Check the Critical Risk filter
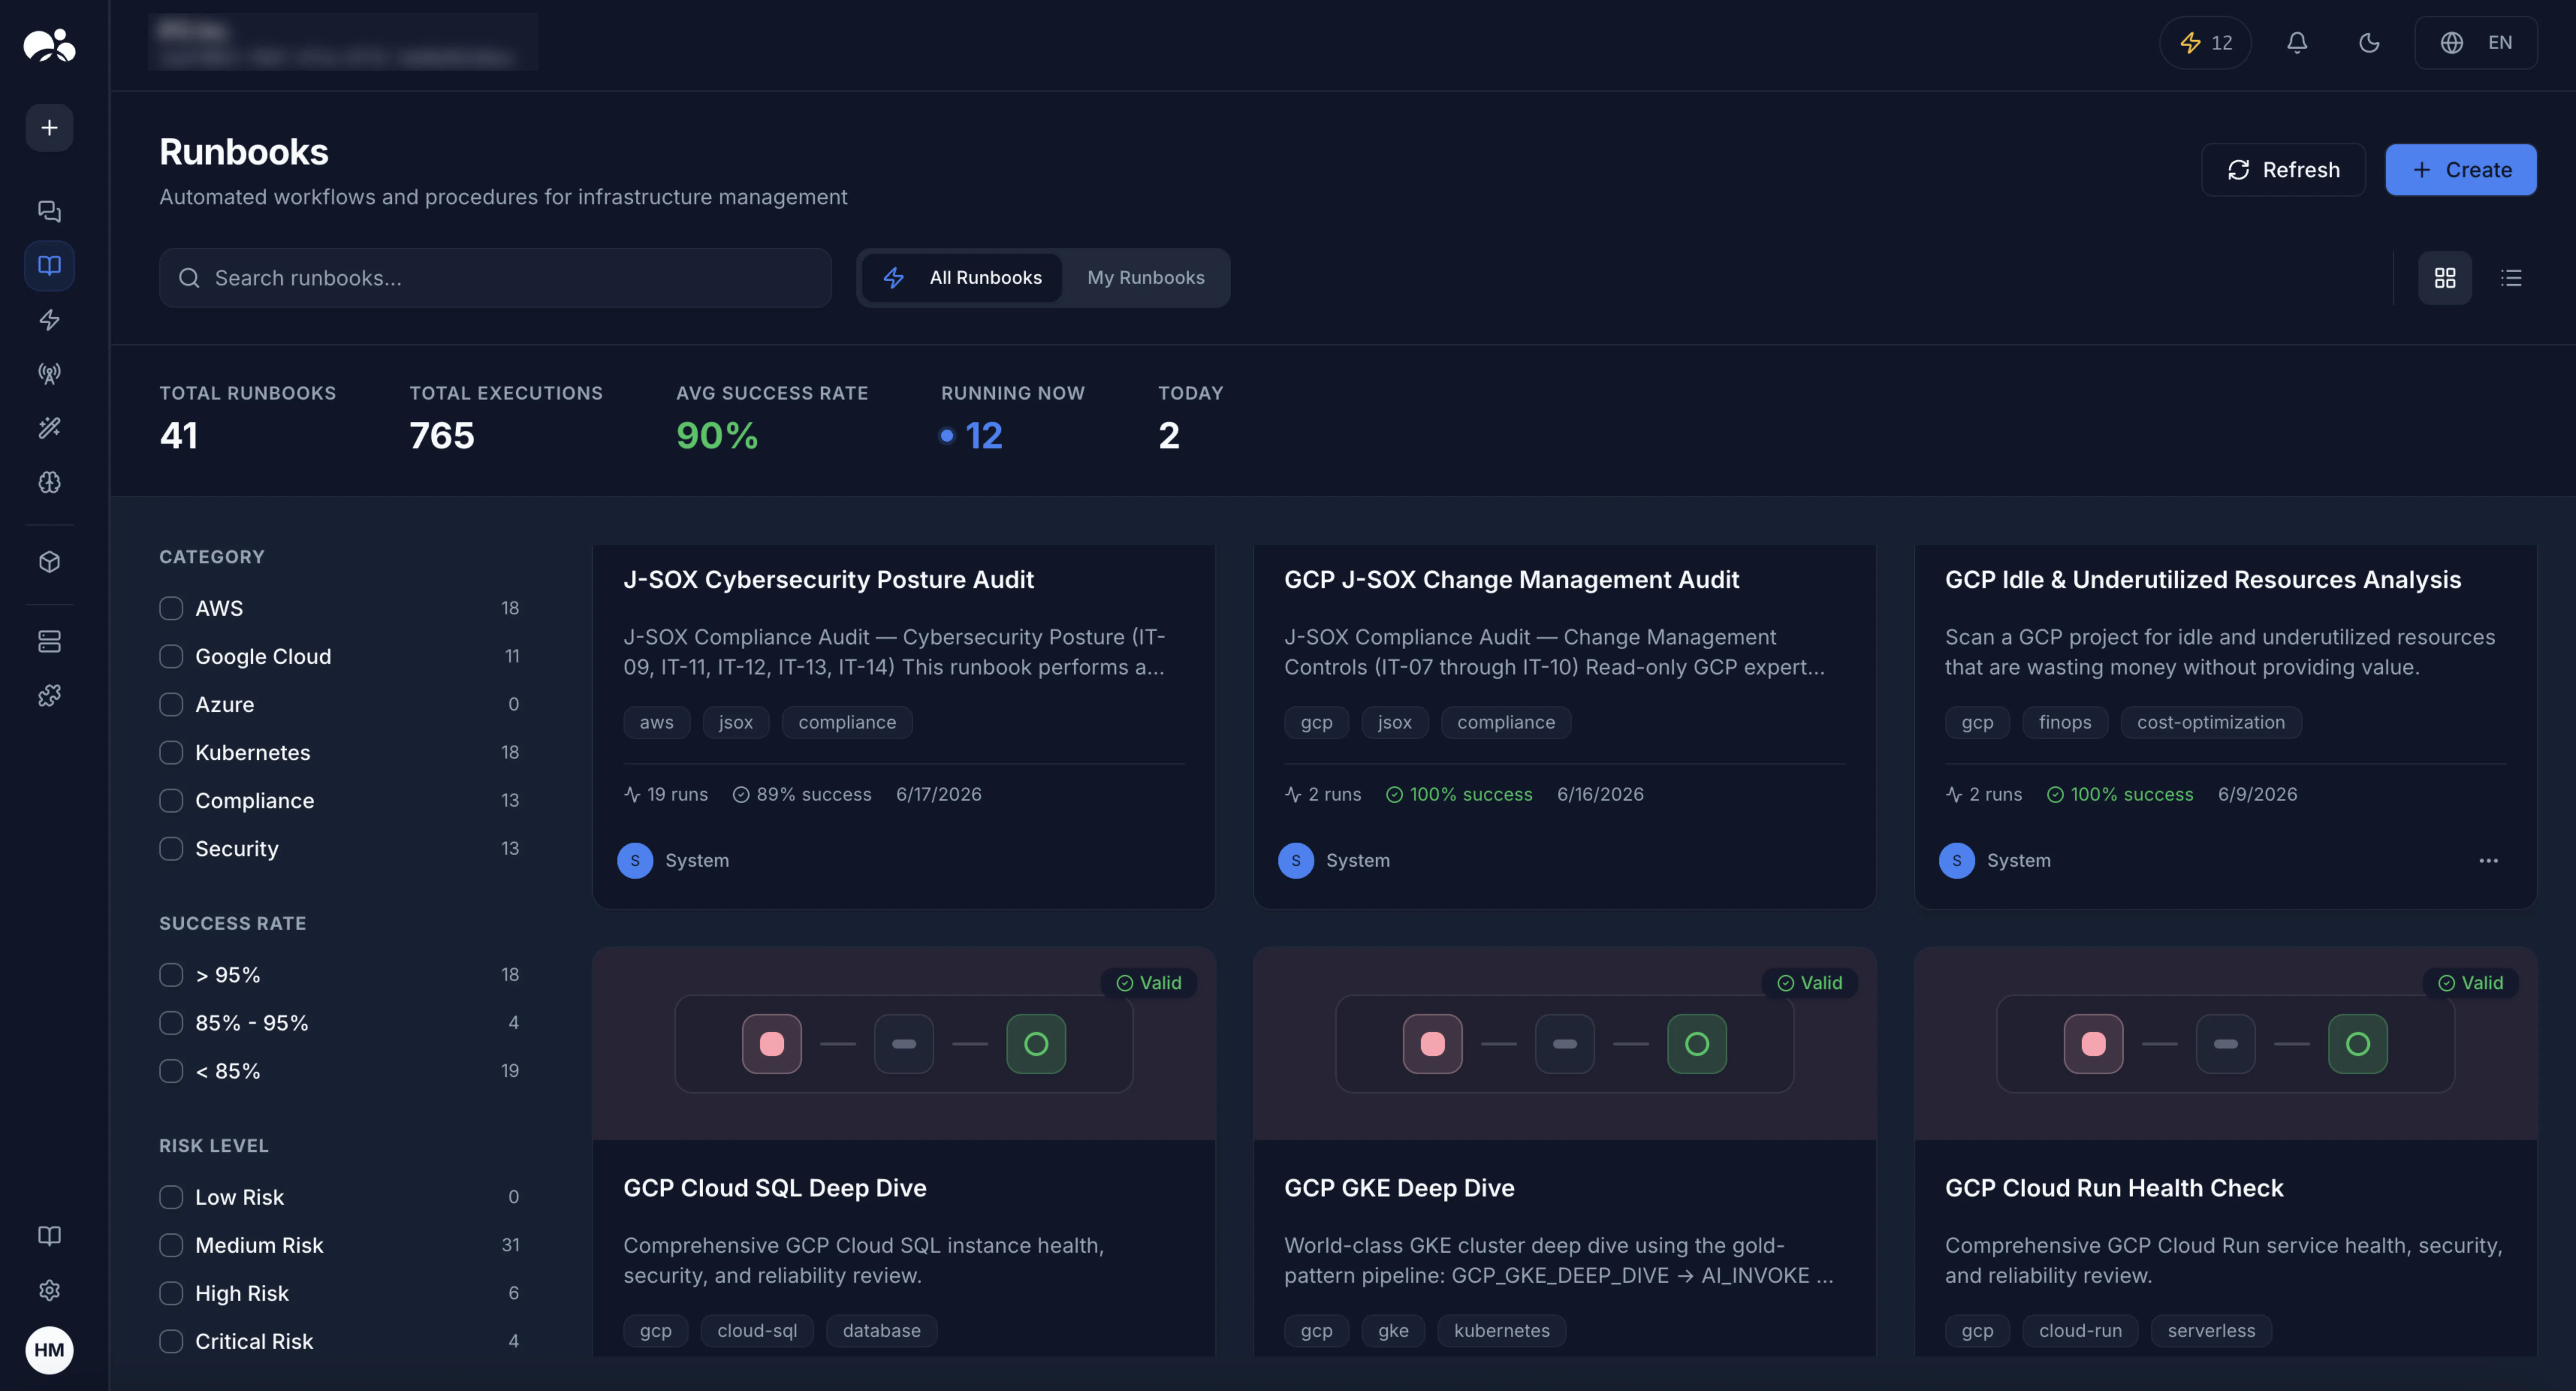The image size is (2576, 1391). (171, 1341)
